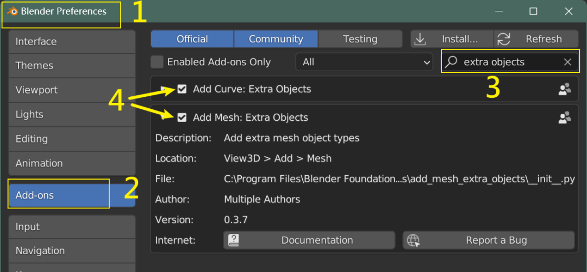Image resolution: width=587 pixels, height=272 pixels.
Task: Click the magnifier icon in the search field
Action: click(x=451, y=62)
